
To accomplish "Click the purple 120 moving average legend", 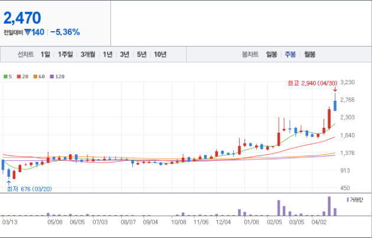I will [57, 77].
